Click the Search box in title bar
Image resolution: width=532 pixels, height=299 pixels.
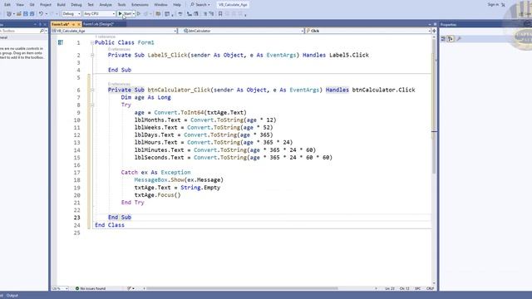point(200,5)
